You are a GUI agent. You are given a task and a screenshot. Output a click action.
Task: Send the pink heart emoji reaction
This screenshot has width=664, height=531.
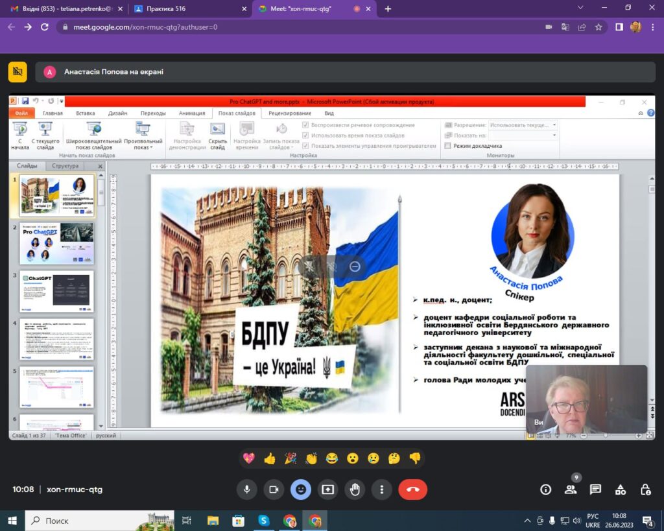tap(248, 458)
